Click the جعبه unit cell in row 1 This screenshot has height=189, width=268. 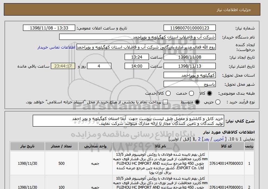click(95, 163)
